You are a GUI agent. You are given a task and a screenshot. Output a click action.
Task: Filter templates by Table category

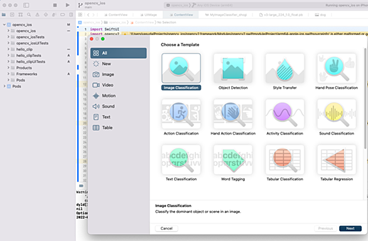(x=119, y=128)
